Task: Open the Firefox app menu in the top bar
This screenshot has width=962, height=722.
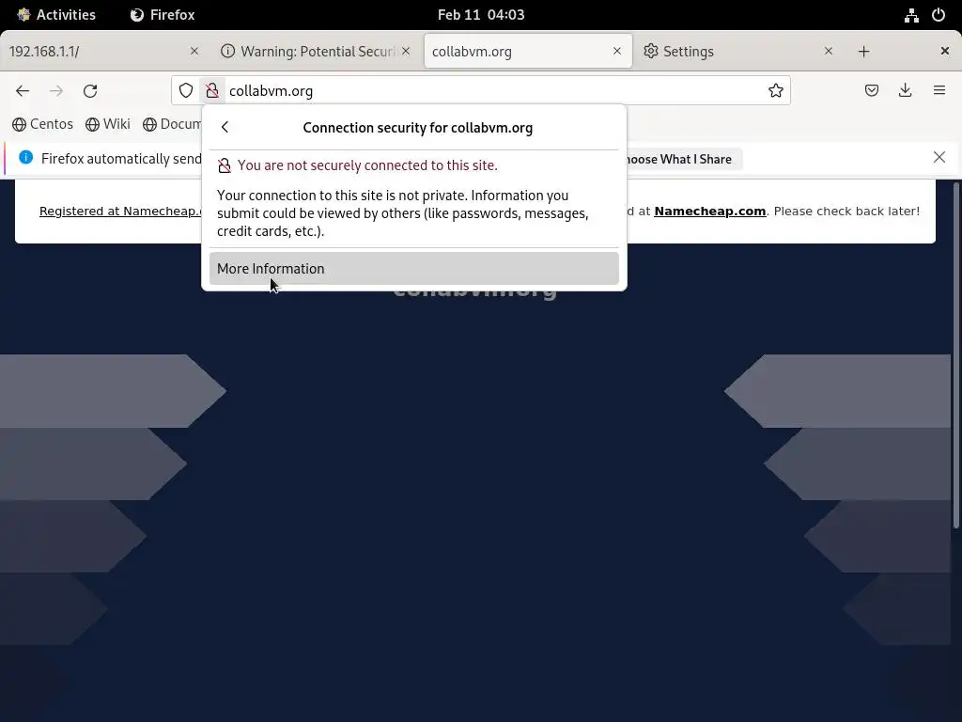Action: coord(163,15)
